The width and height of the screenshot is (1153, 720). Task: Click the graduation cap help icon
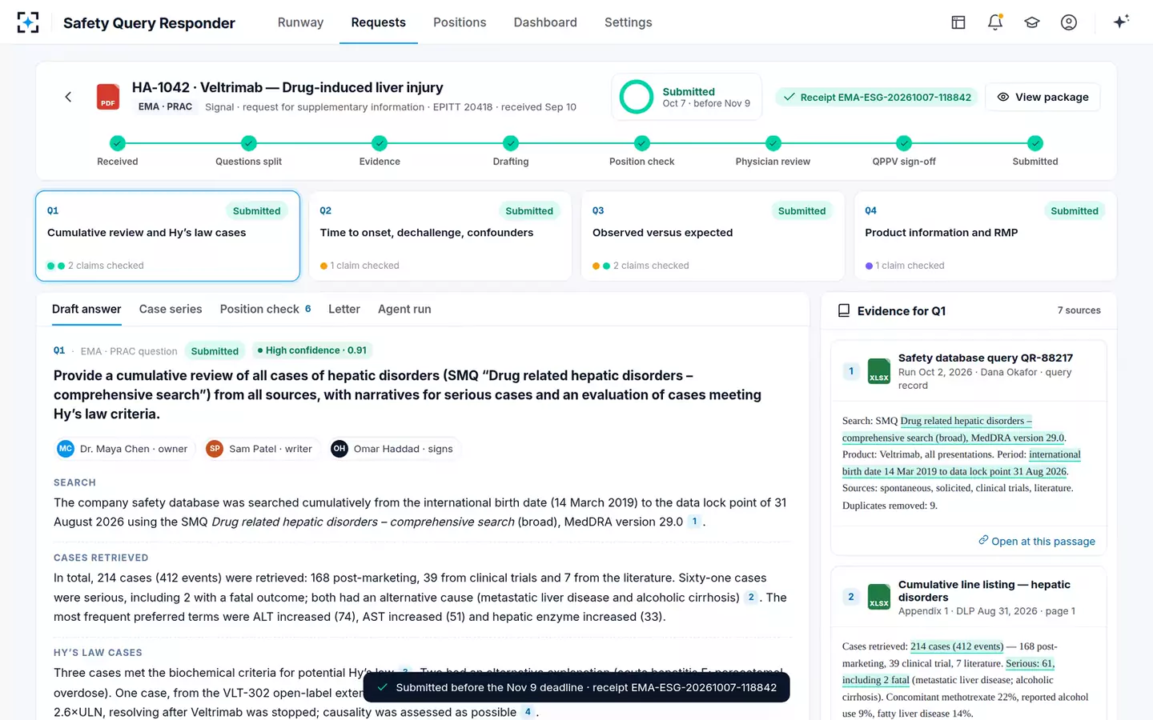[1032, 22]
